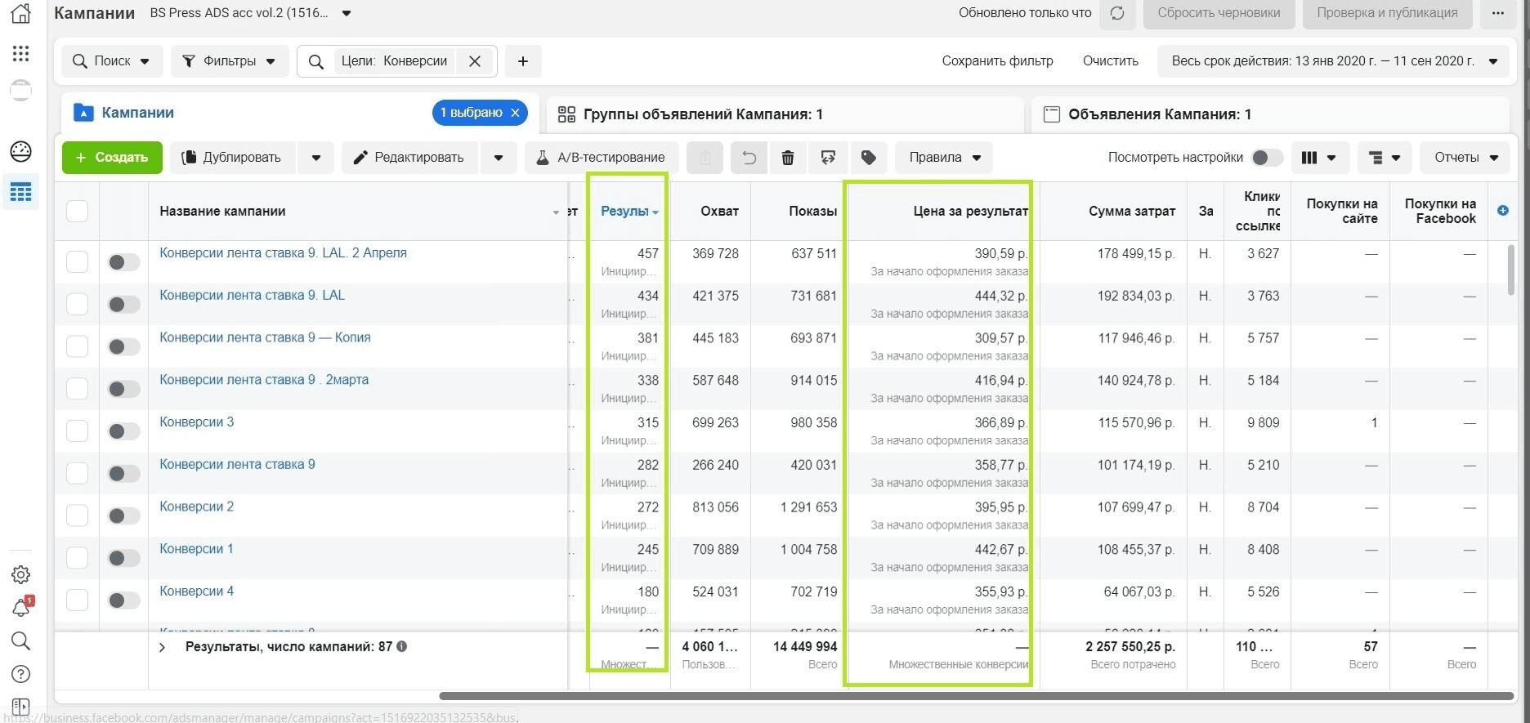Check the select-all header checkbox

[77, 211]
